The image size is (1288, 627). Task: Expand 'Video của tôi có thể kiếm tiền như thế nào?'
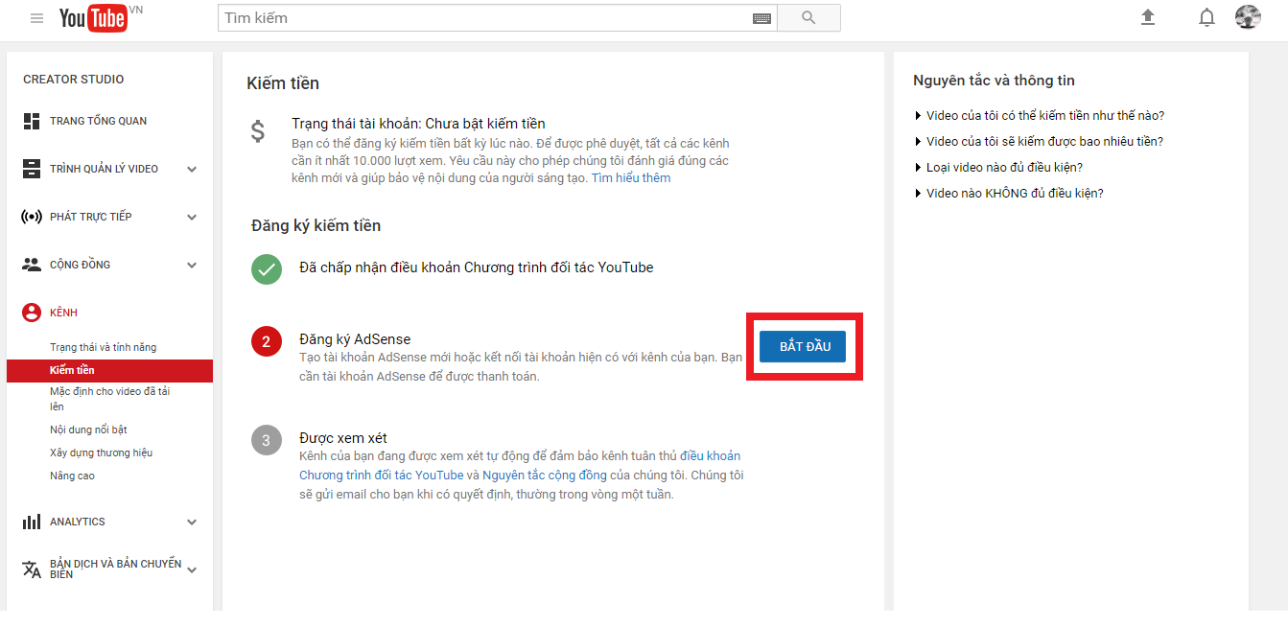point(1040,116)
